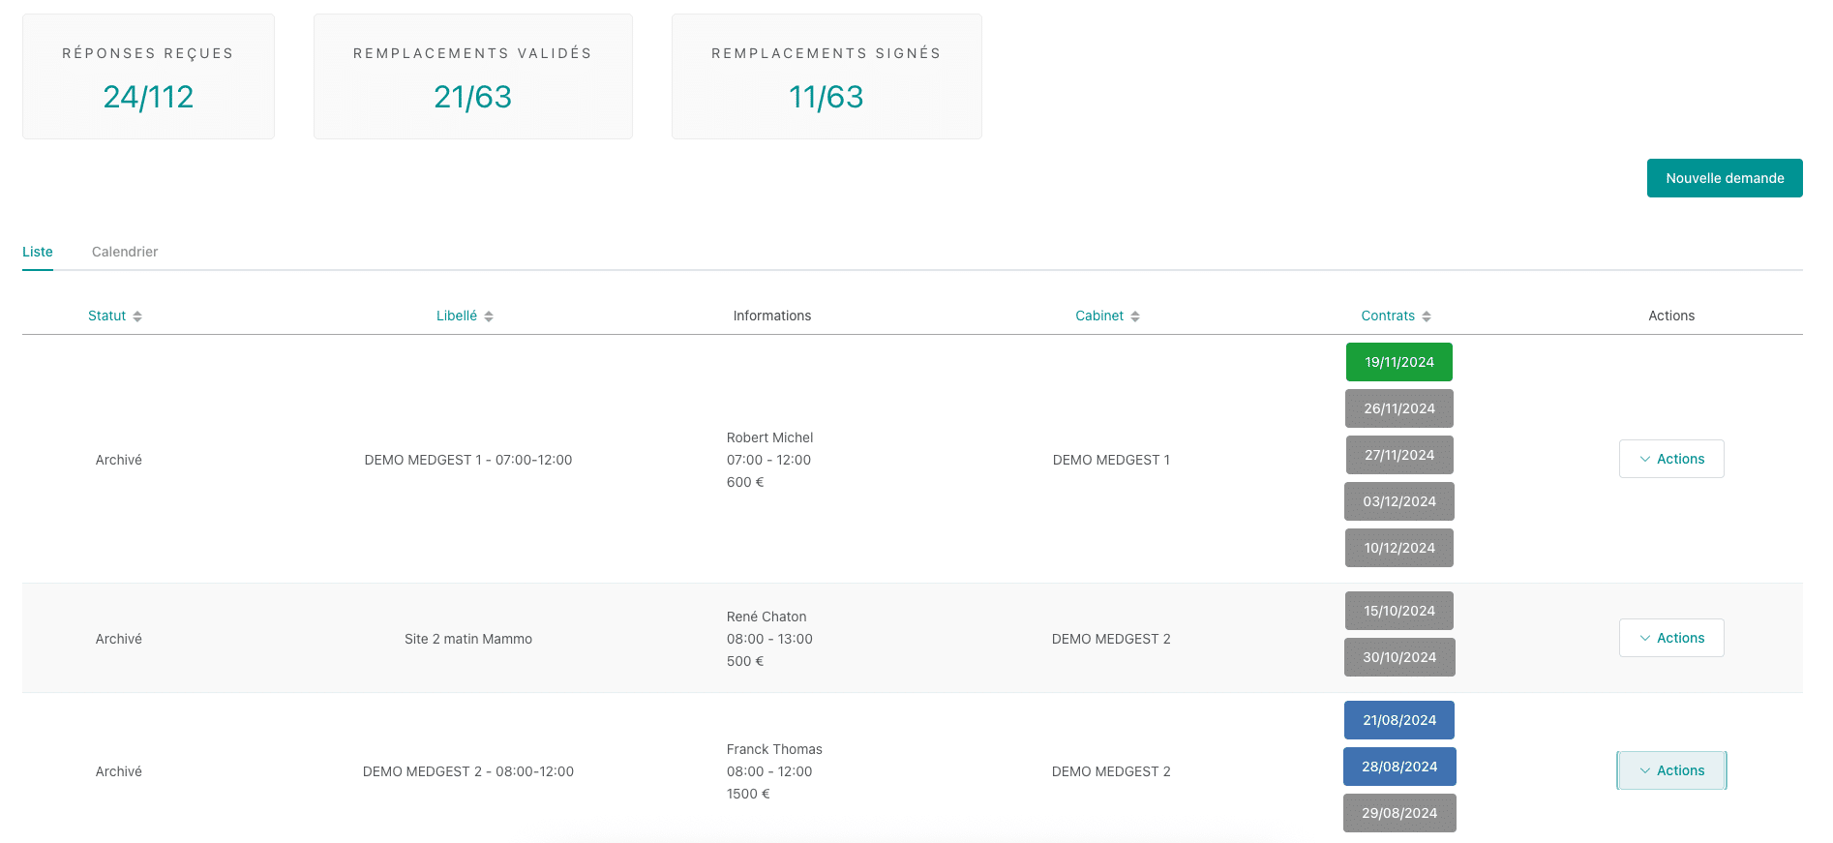The width and height of the screenshot is (1833, 843).
Task: Click the sort icon next to Cabinet
Action: click(1135, 316)
